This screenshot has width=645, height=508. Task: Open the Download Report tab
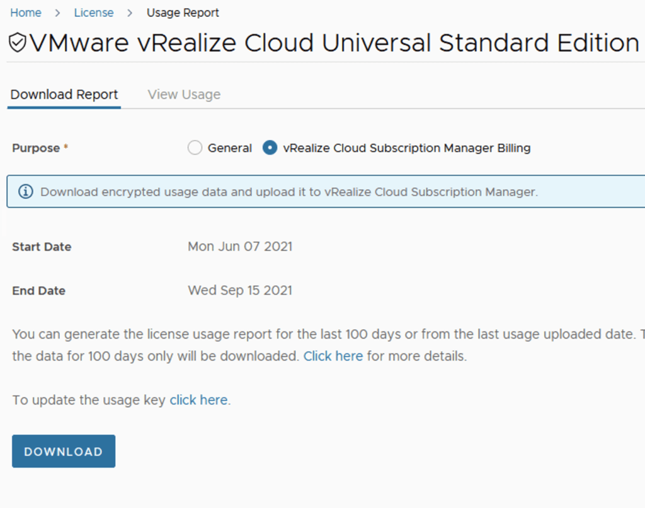(x=64, y=95)
